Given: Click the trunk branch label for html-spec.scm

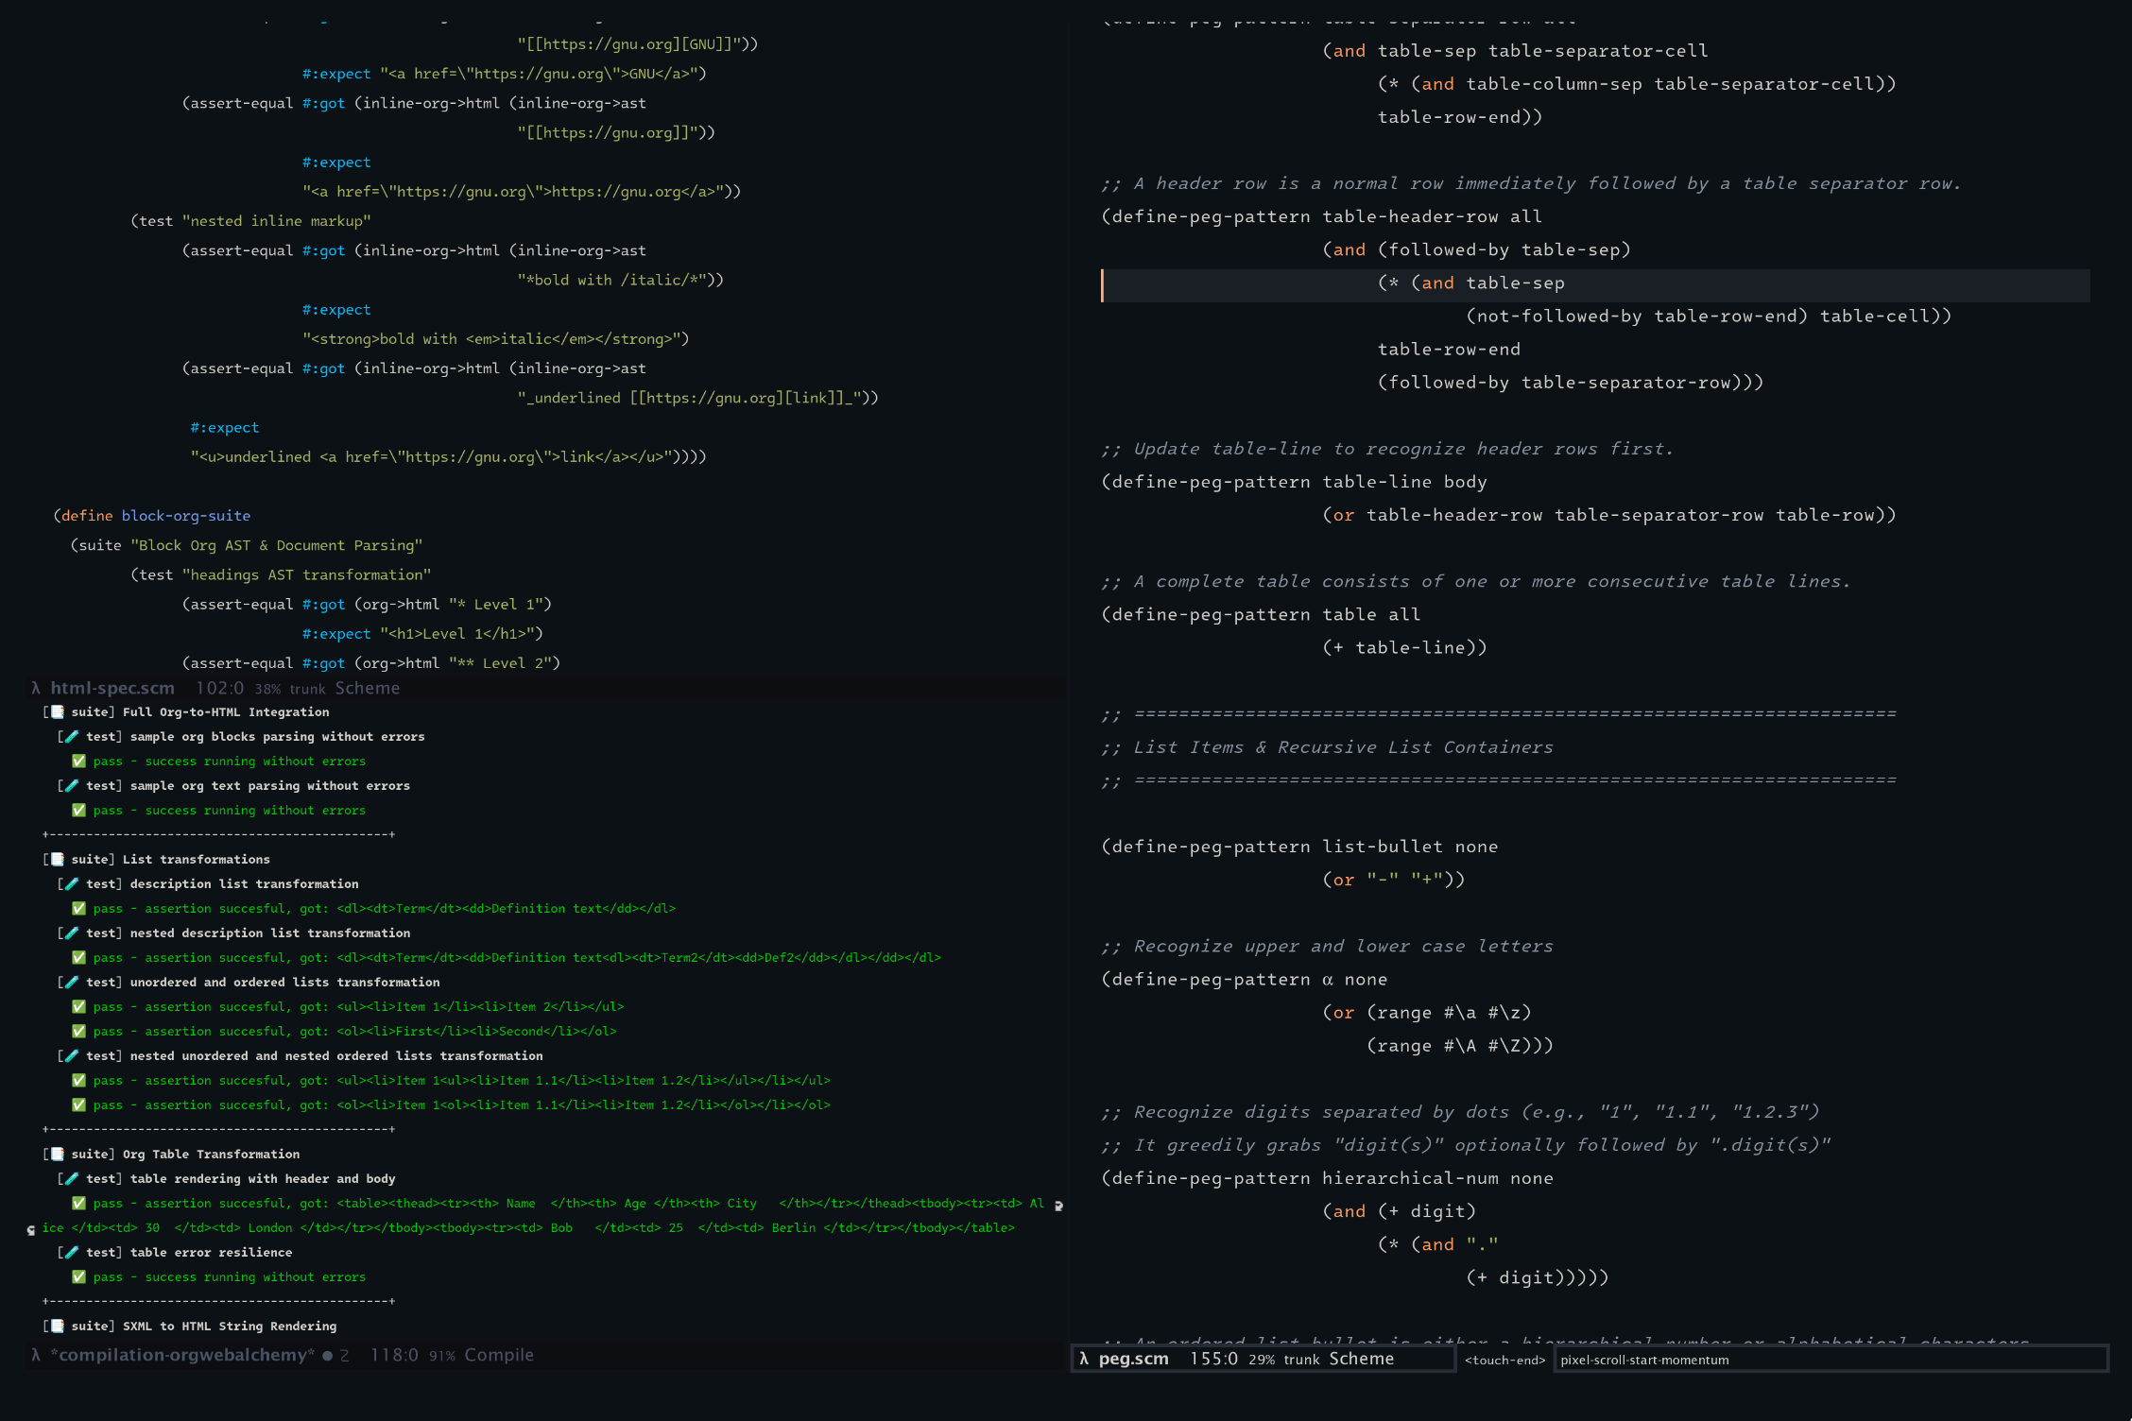Looking at the screenshot, I should (307, 689).
